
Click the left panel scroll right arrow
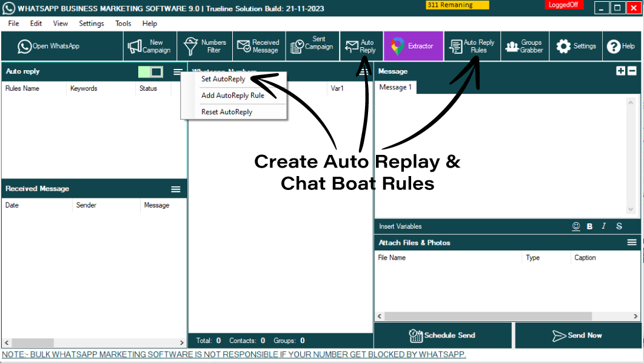pyautogui.click(x=181, y=342)
